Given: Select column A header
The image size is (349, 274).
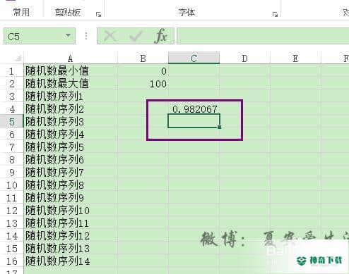Looking at the screenshot, I should tap(70, 58).
